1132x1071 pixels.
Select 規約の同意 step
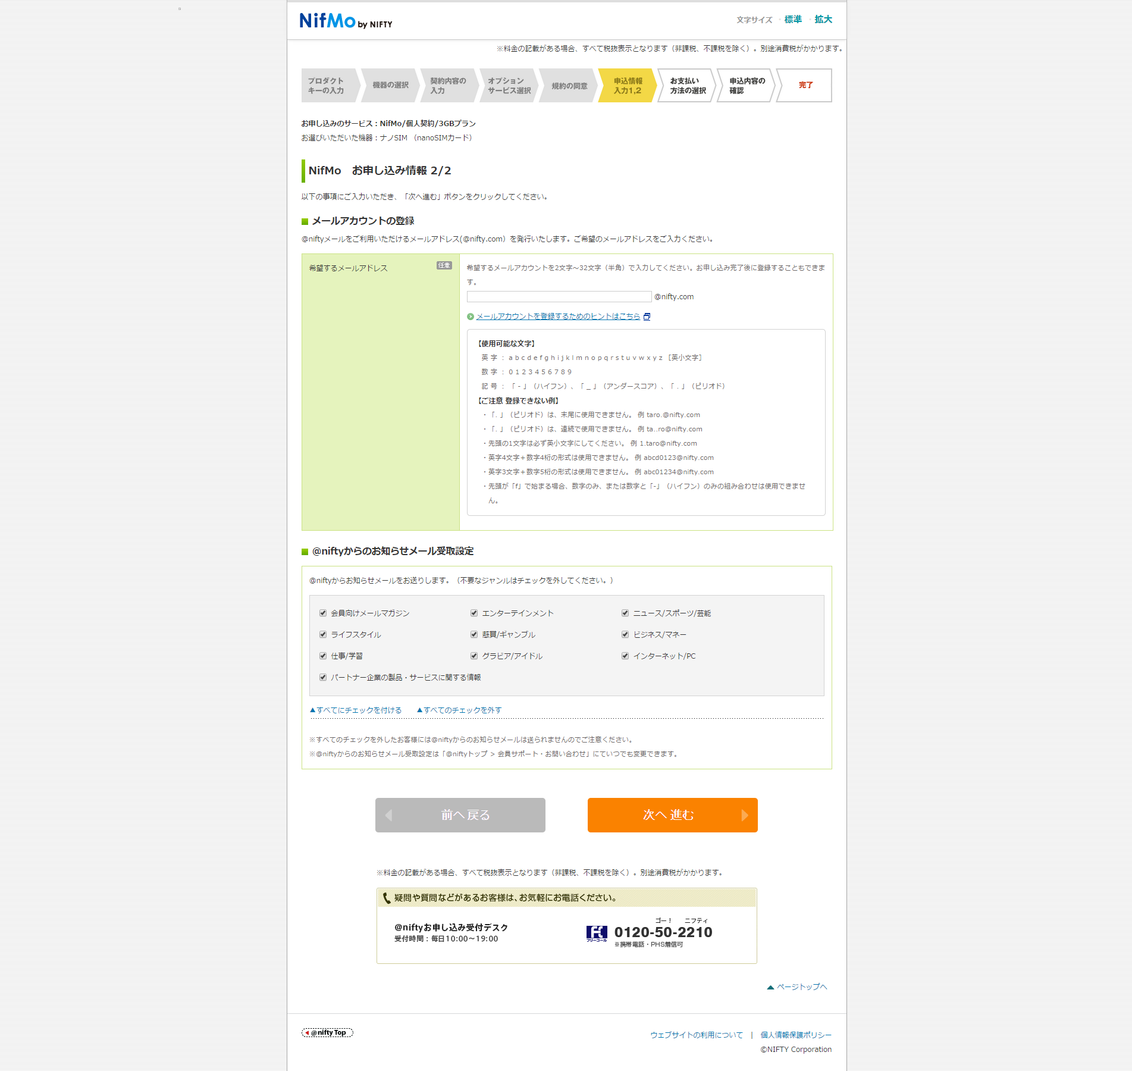pyautogui.click(x=568, y=86)
